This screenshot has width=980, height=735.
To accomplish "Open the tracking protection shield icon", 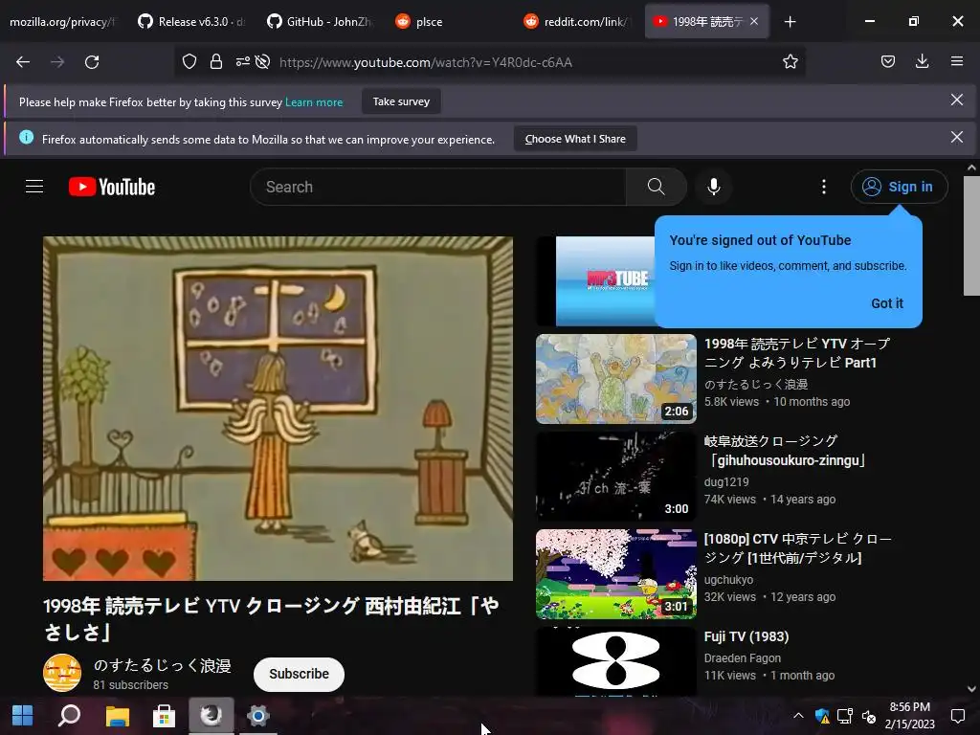I will click(x=189, y=62).
